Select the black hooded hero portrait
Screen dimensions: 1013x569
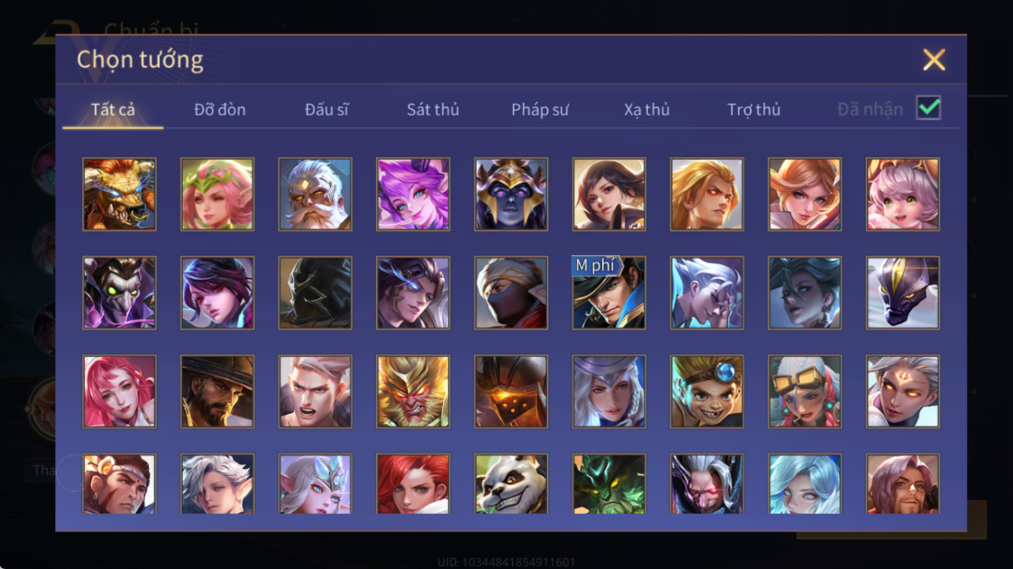pyautogui.click(x=315, y=293)
